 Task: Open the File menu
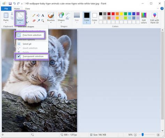point(6,9)
